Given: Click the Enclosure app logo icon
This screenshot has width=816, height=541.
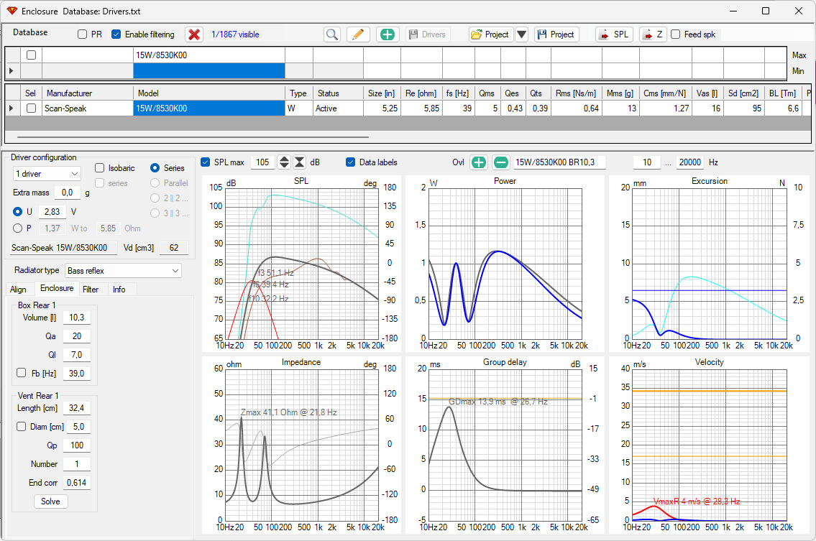Looking at the screenshot, I should point(12,11).
